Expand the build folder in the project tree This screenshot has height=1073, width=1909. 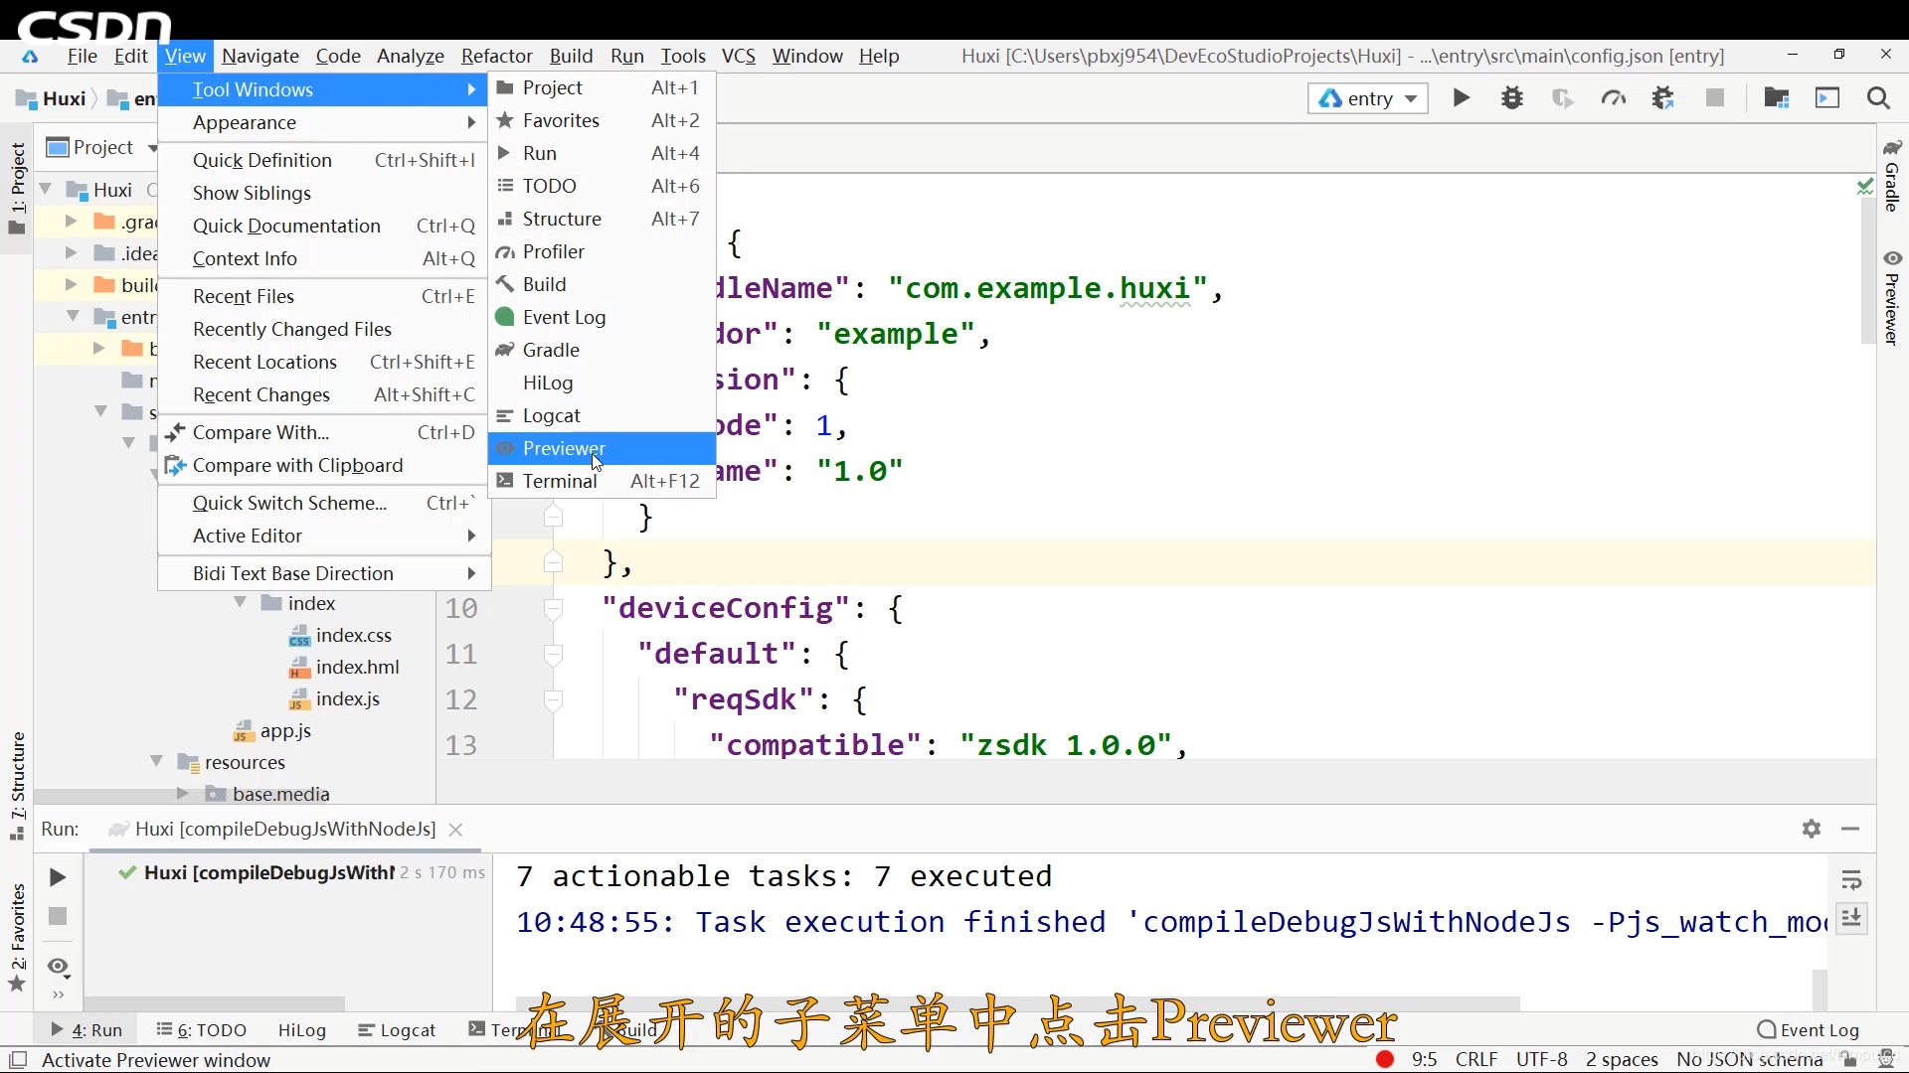click(x=71, y=284)
